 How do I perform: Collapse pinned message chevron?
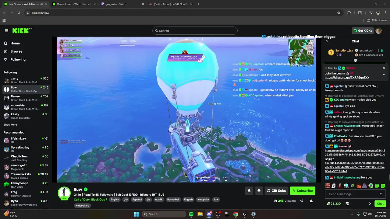[x=384, y=75]
